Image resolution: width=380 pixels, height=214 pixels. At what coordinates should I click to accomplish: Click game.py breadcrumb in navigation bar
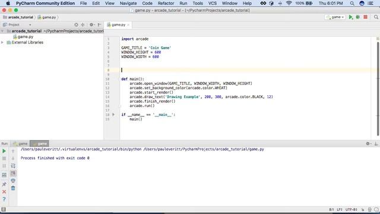point(47,17)
